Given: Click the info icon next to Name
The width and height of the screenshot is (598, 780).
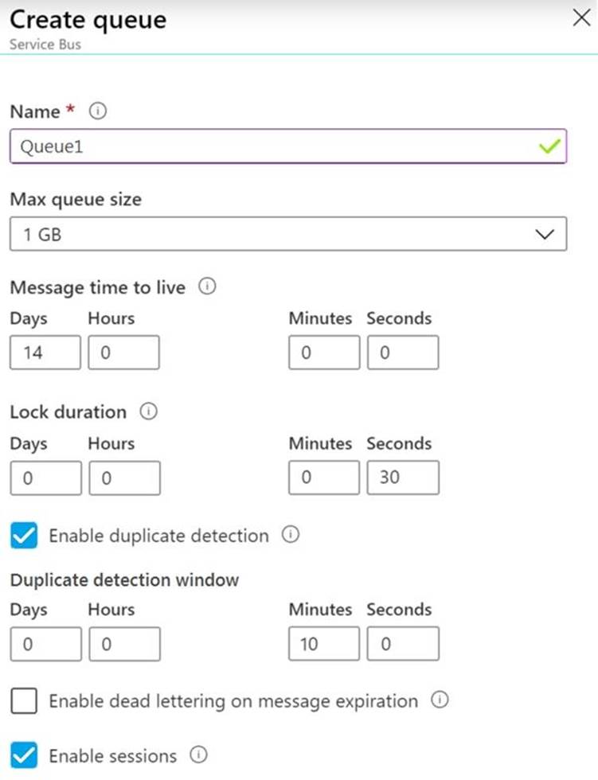Looking at the screenshot, I should [x=98, y=112].
